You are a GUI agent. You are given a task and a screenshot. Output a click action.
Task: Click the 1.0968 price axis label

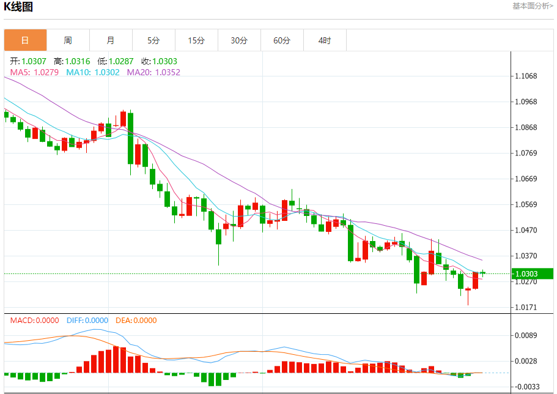[x=526, y=102]
